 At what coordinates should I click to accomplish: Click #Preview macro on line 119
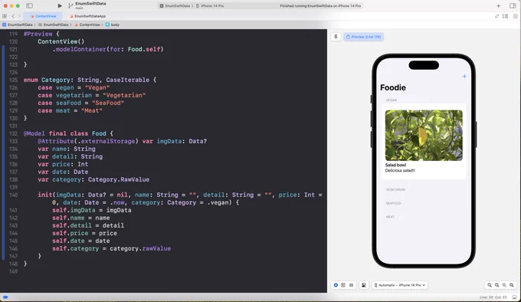click(x=38, y=34)
